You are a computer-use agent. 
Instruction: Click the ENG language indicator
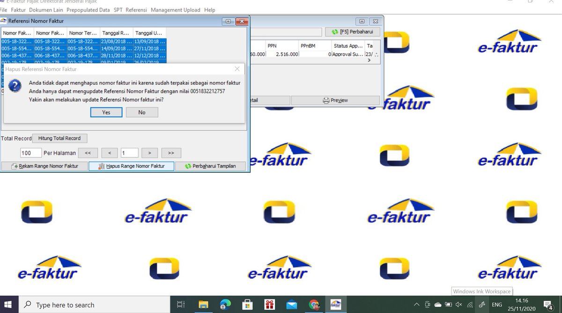(497, 305)
